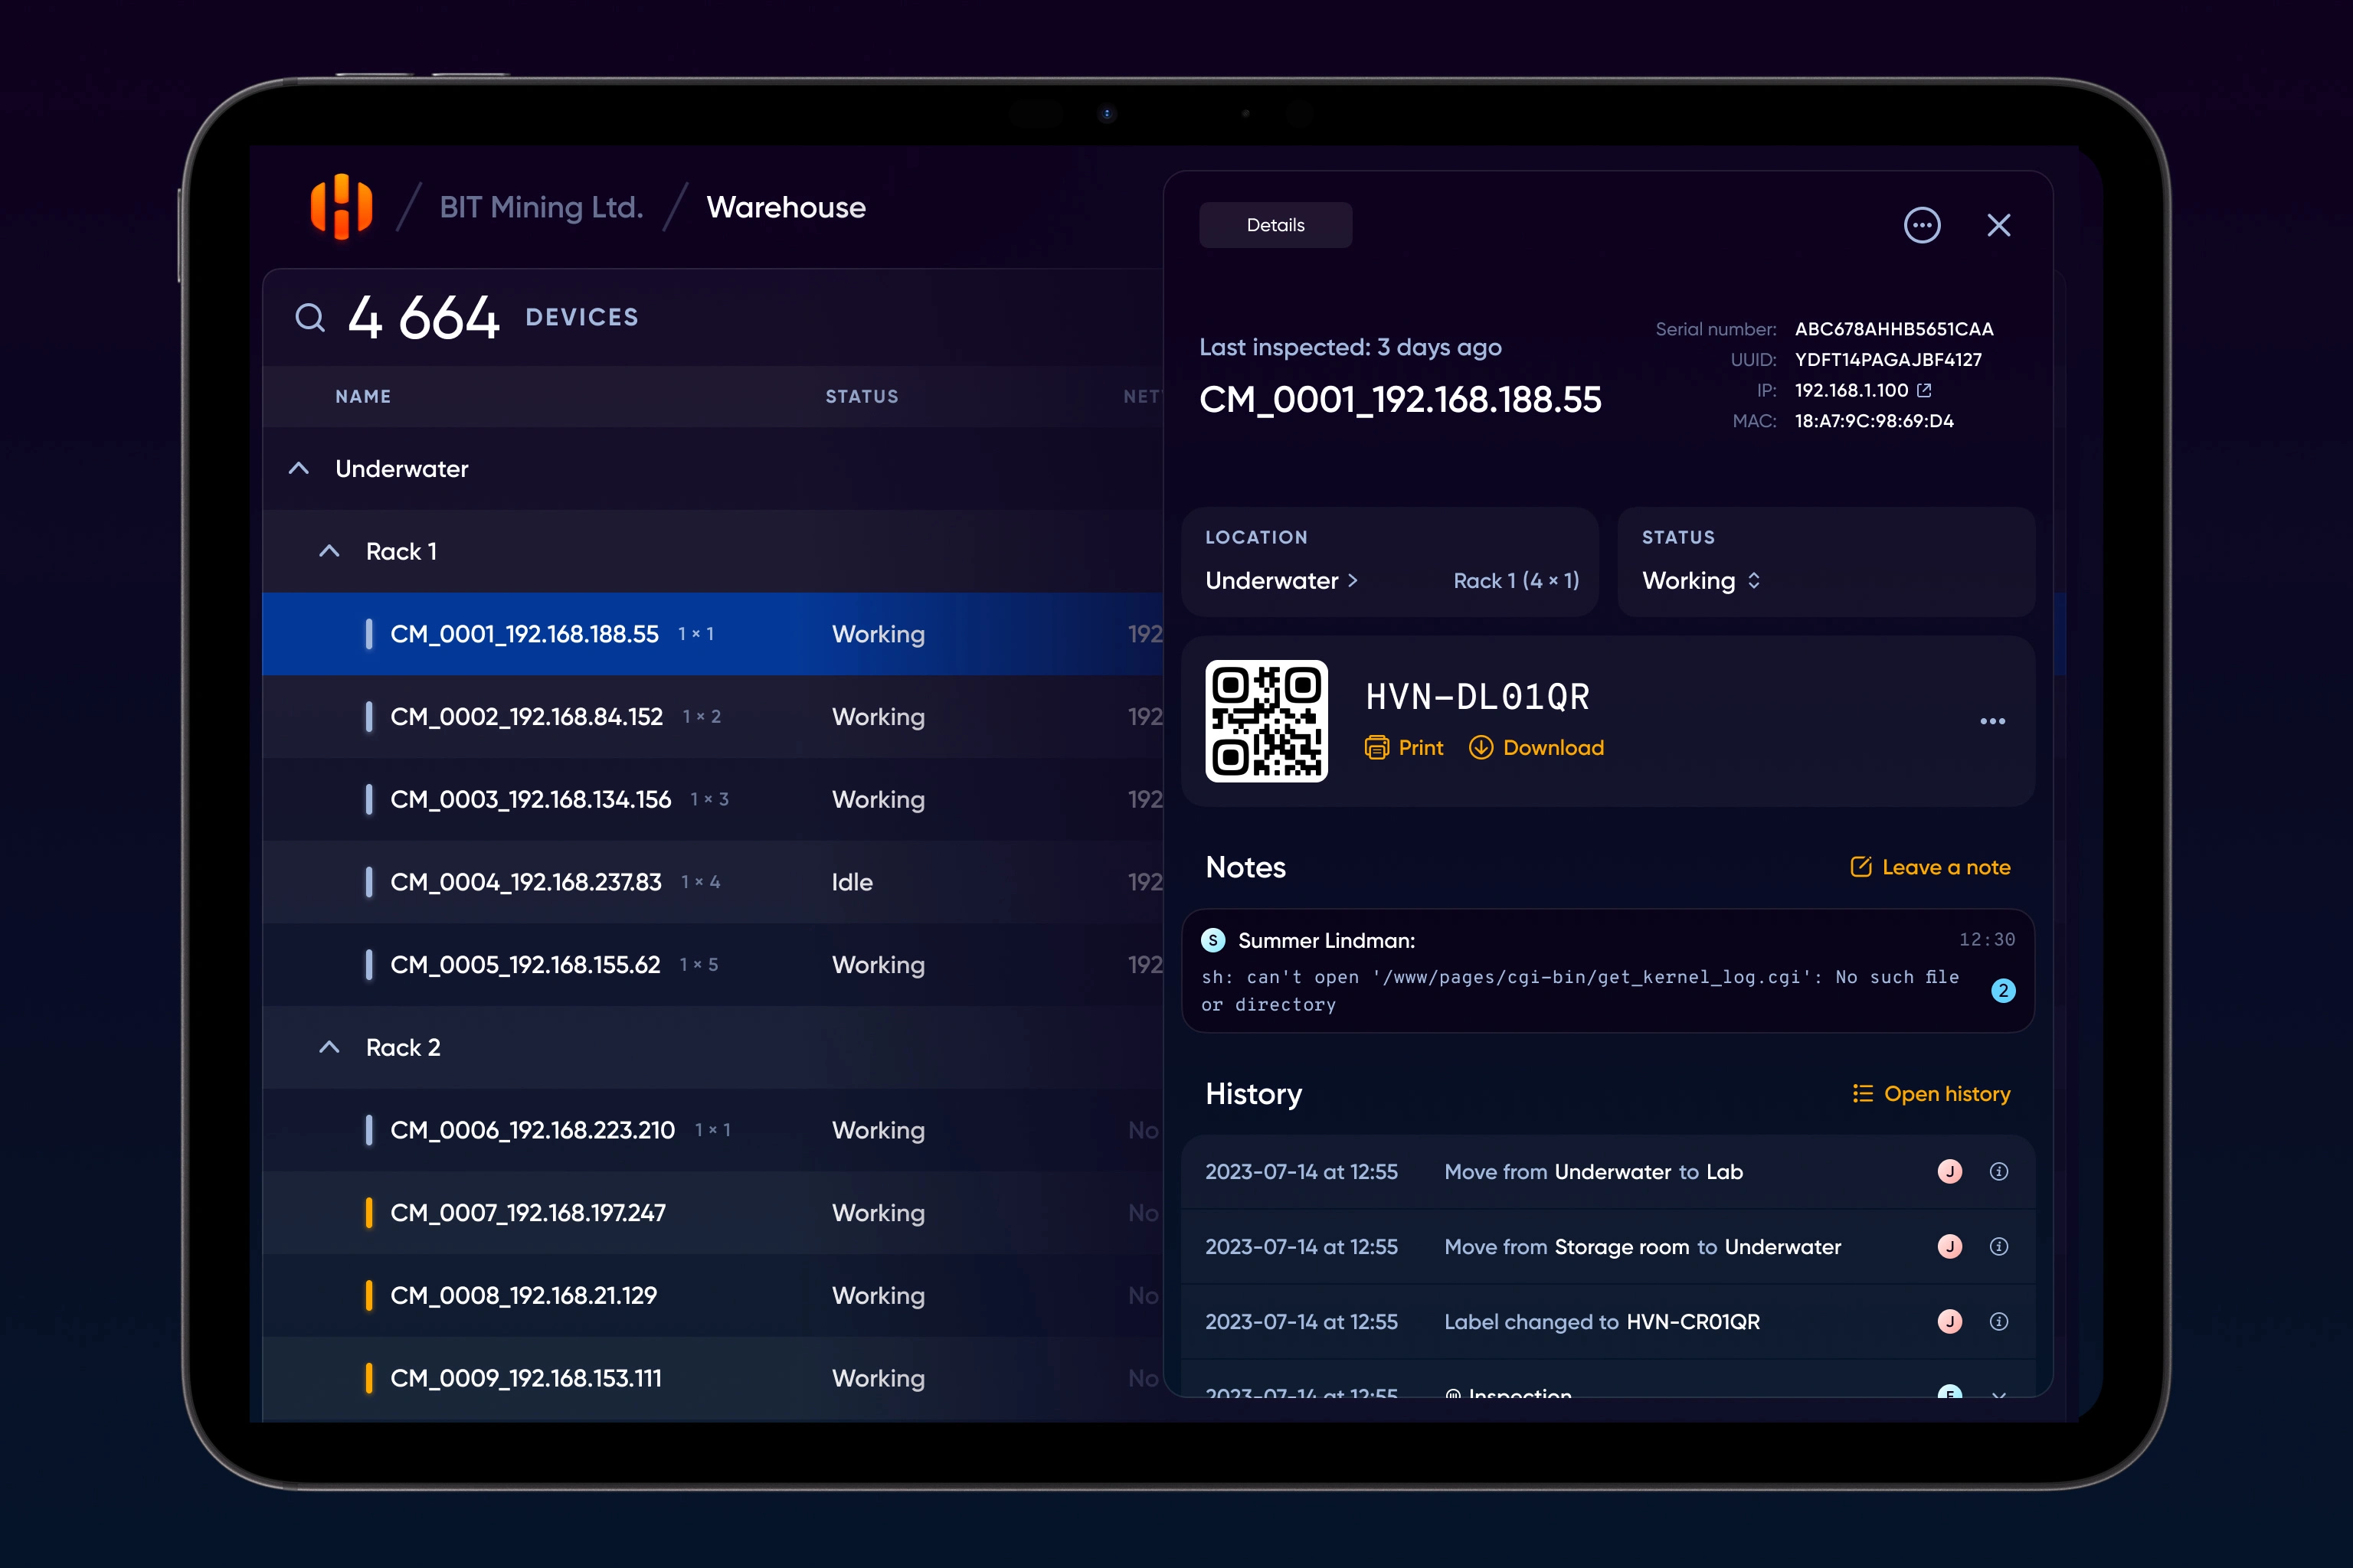The image size is (2353, 1568).
Task: Download the QR label
Action: point(1536,748)
